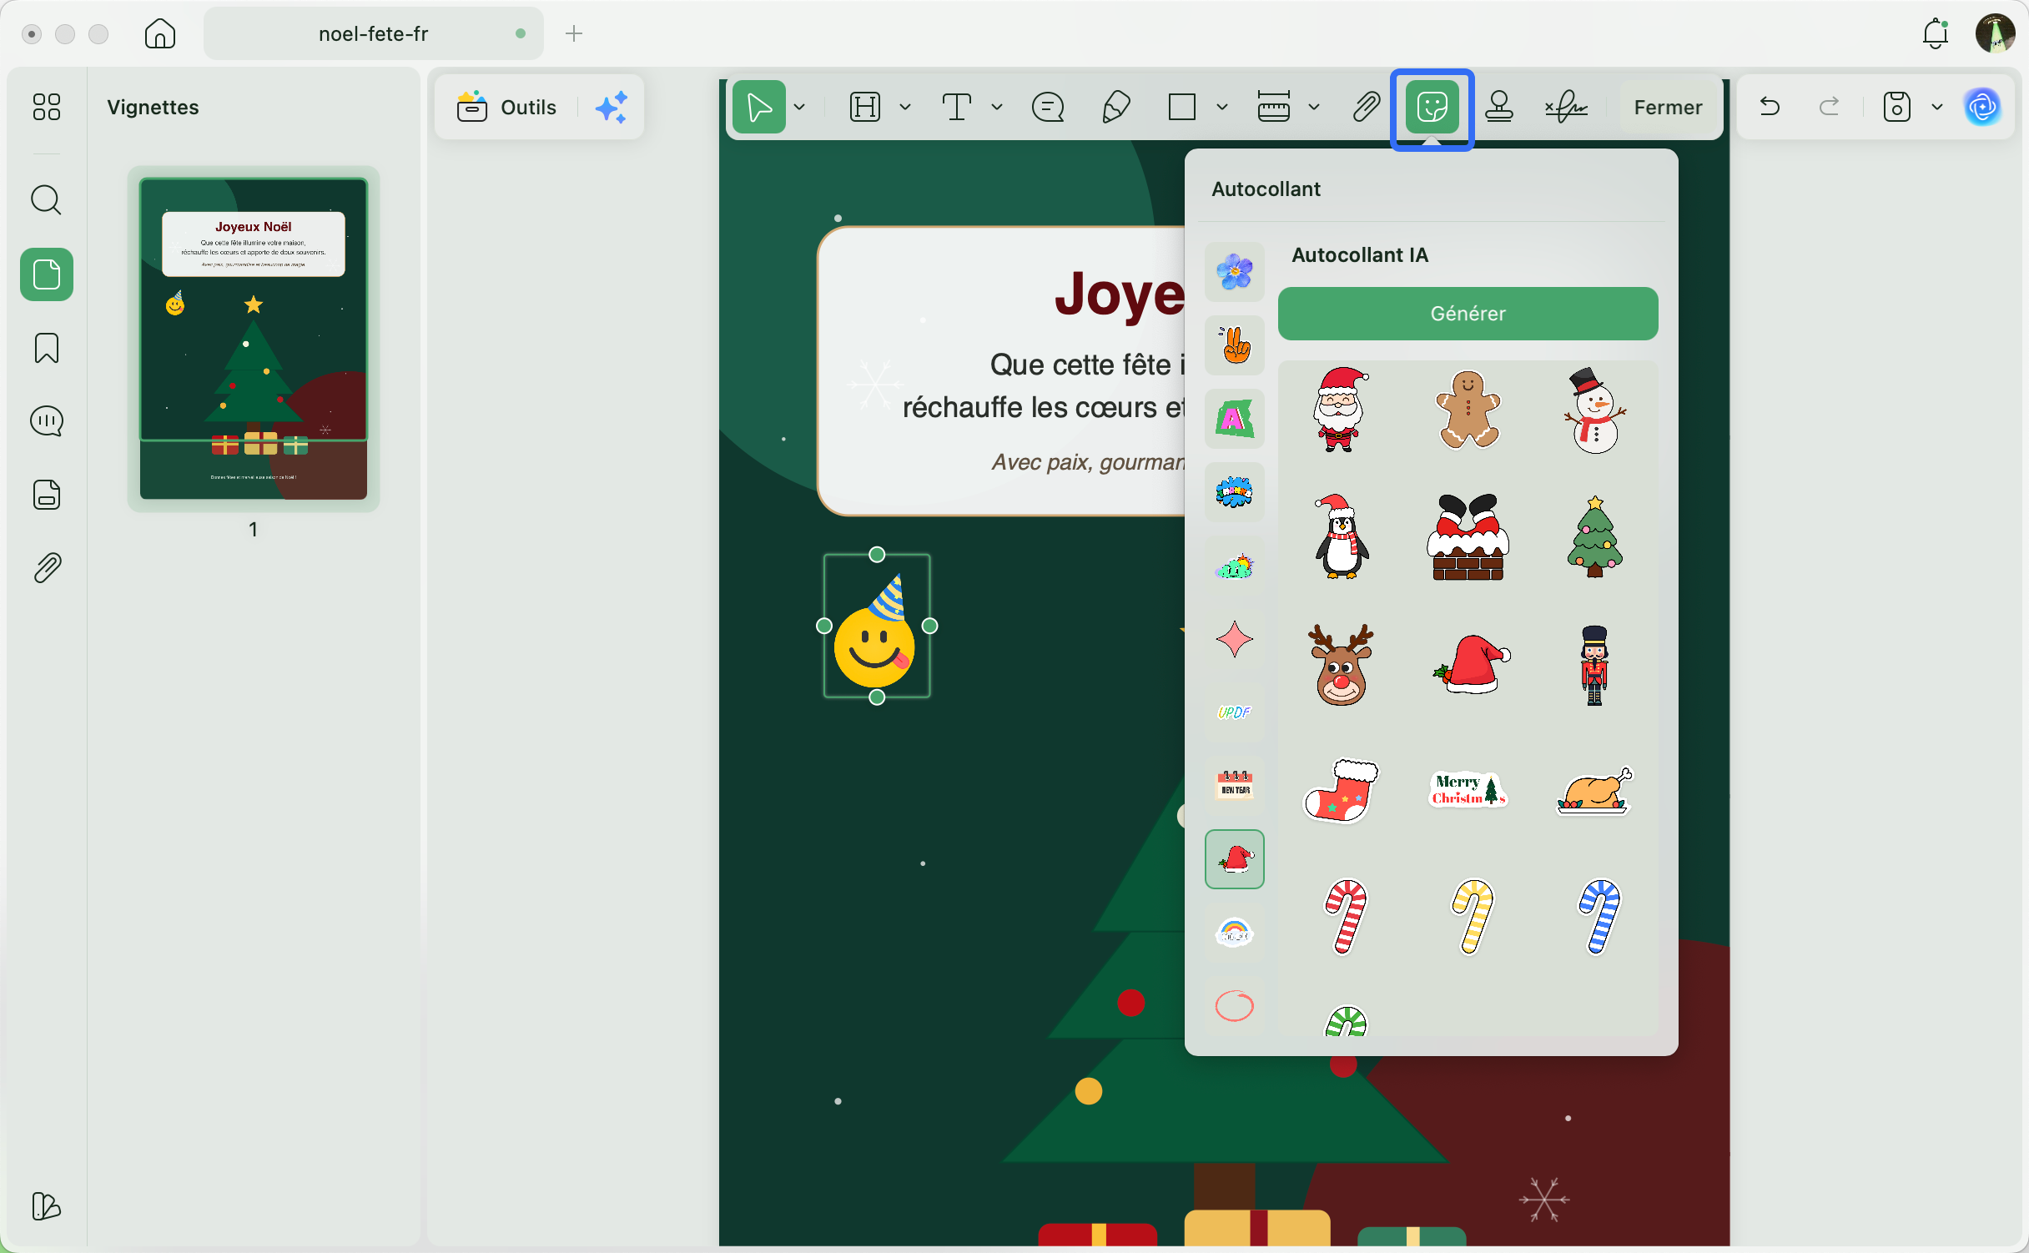Image resolution: width=2029 pixels, height=1253 pixels.
Task: Choose the pencil drawing tool
Action: point(1115,107)
